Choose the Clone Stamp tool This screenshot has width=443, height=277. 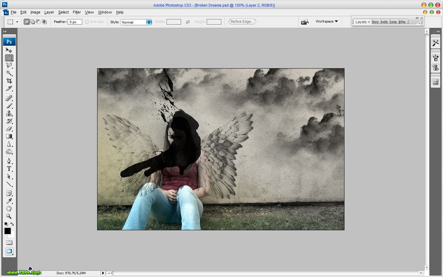[9, 114]
